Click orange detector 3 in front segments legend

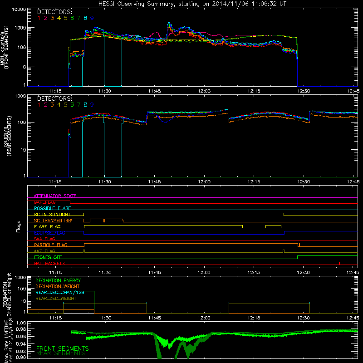(52, 18)
